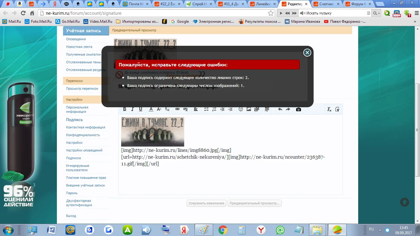
Task: Open the Google bookmark
Action: (x=180, y=22)
